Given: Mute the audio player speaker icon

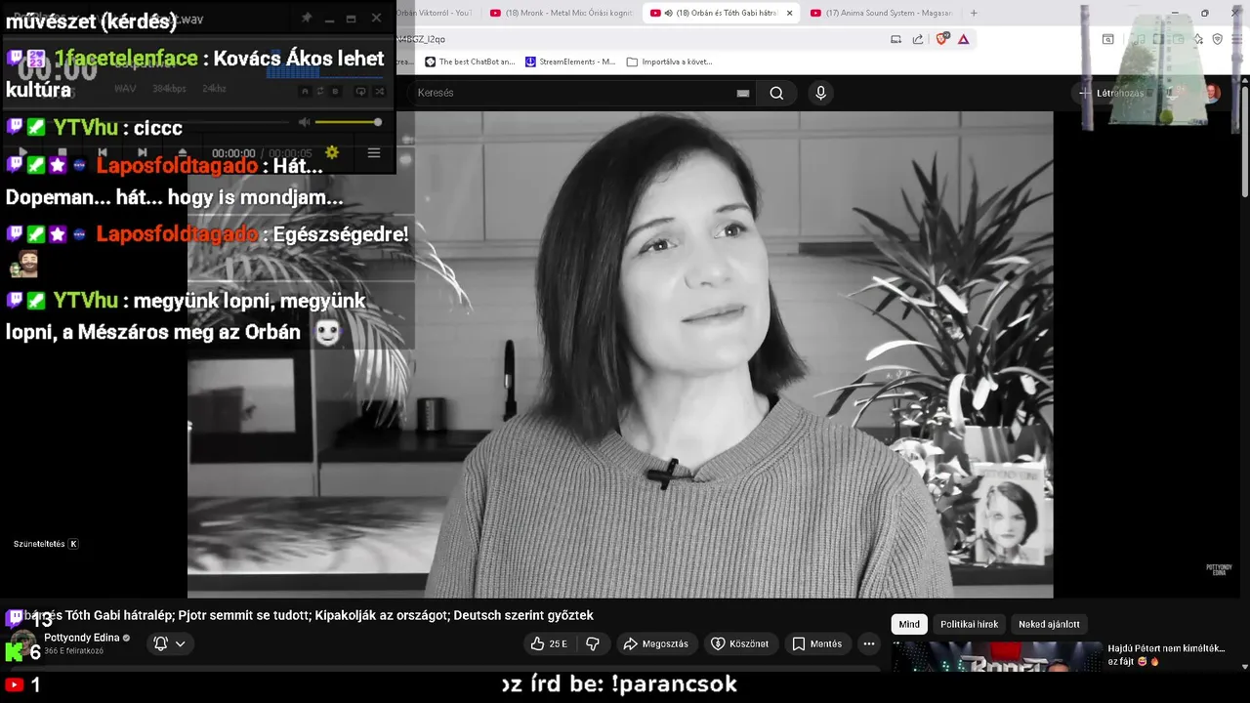Looking at the screenshot, I should tap(305, 122).
